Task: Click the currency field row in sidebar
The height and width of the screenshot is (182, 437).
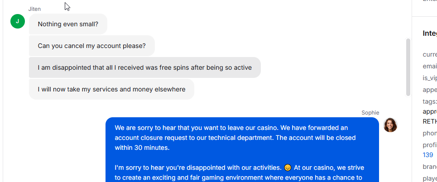Action: pos(430,54)
